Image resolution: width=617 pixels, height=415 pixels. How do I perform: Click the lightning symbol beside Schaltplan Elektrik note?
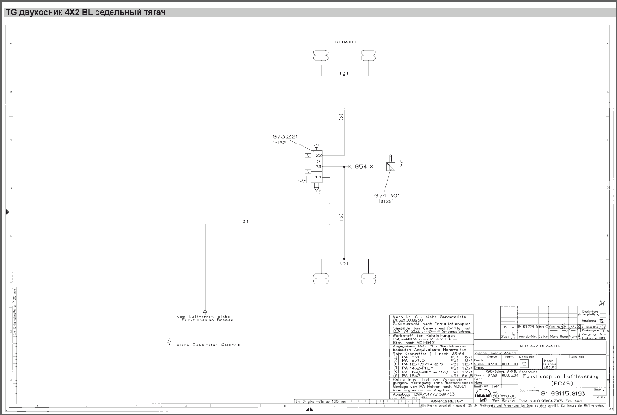(170, 342)
